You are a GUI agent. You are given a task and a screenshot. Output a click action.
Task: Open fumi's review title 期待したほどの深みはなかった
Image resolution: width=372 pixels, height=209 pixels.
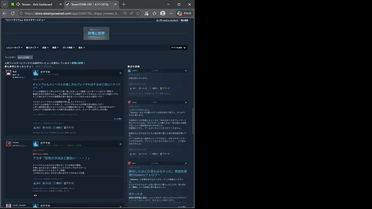[158, 173]
